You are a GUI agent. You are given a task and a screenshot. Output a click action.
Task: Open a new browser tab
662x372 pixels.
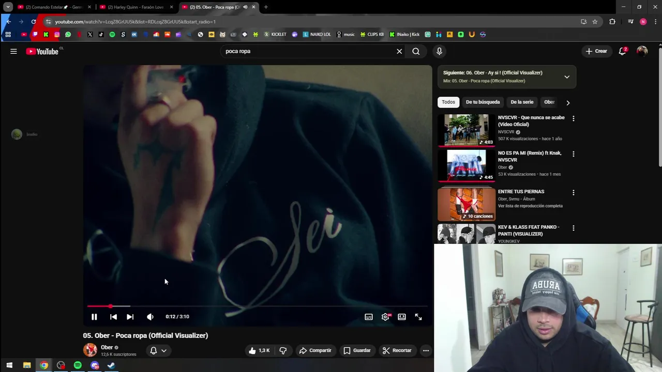pos(266,7)
